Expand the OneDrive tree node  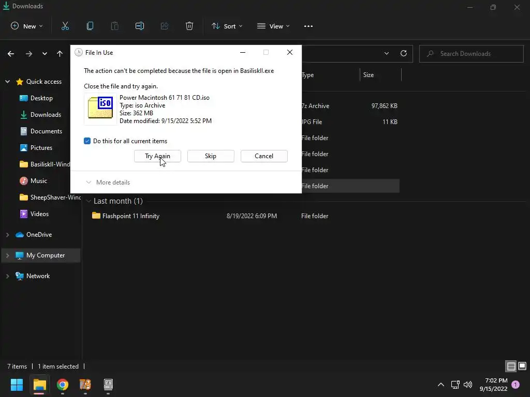(7, 235)
